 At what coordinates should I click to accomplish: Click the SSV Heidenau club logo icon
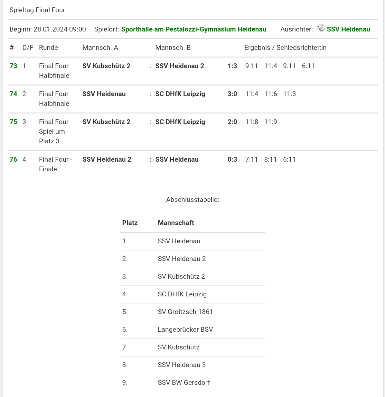click(x=321, y=28)
